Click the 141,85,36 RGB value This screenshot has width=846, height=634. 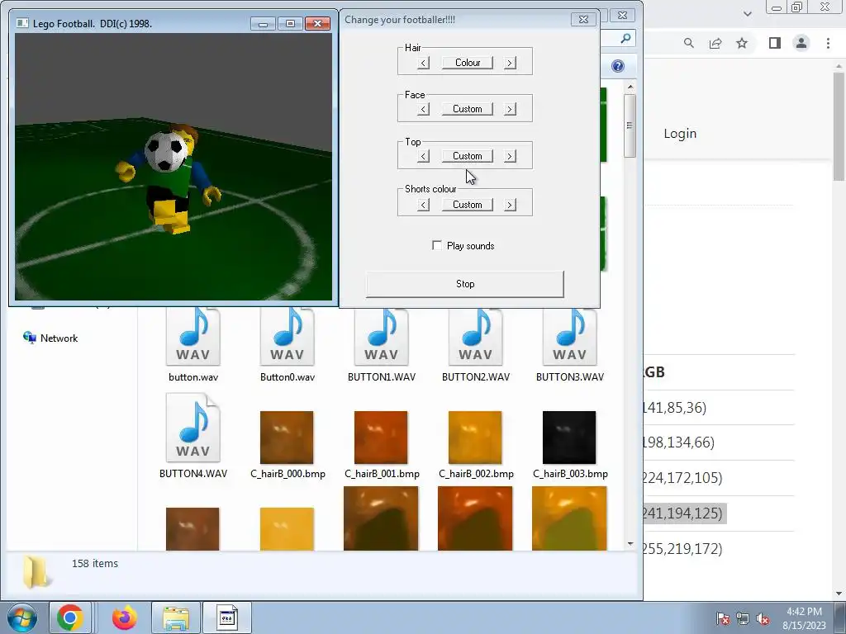point(674,408)
